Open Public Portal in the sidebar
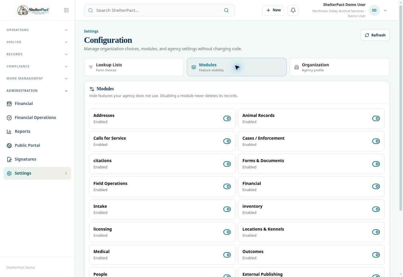Viewport: 403px width, 277px height. click(x=37, y=145)
